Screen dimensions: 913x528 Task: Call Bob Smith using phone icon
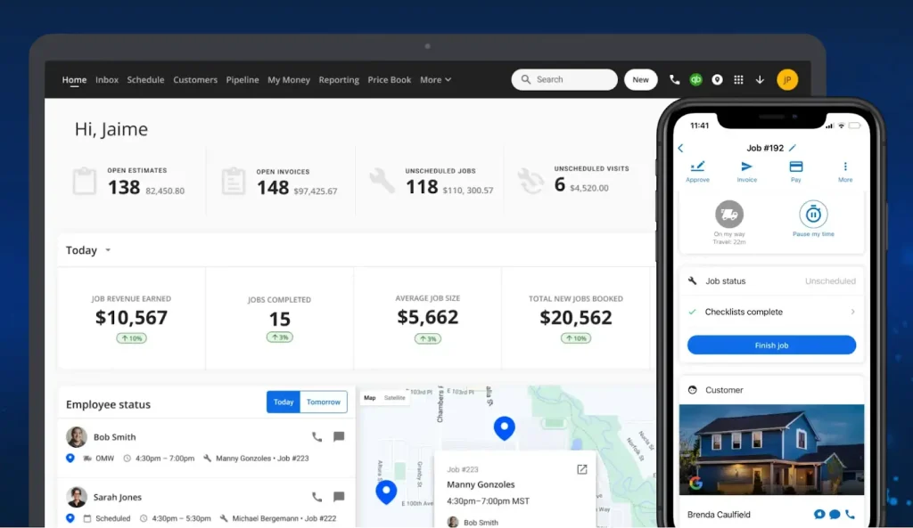[x=317, y=436]
